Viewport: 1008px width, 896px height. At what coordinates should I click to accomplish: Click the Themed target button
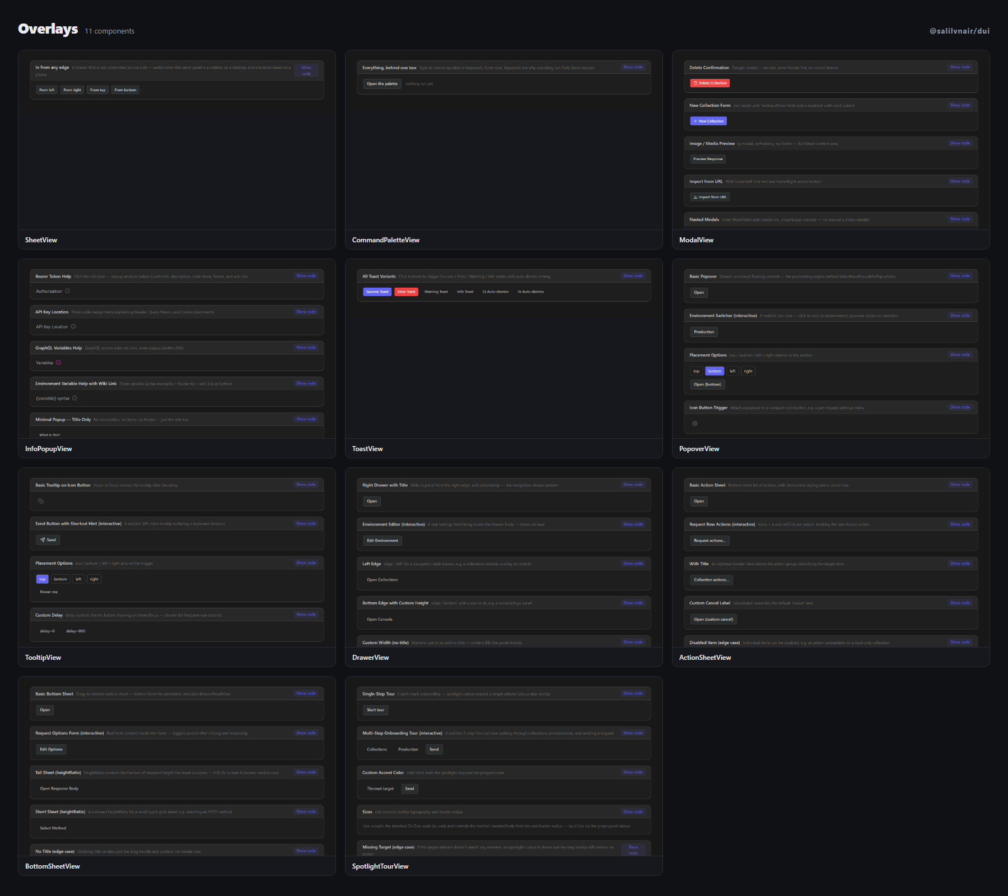[380, 789]
